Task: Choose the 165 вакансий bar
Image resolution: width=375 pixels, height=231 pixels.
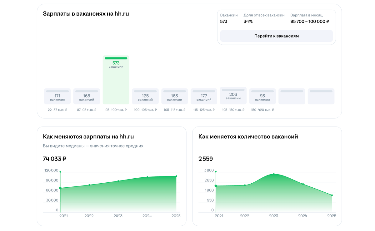Action: (x=87, y=96)
